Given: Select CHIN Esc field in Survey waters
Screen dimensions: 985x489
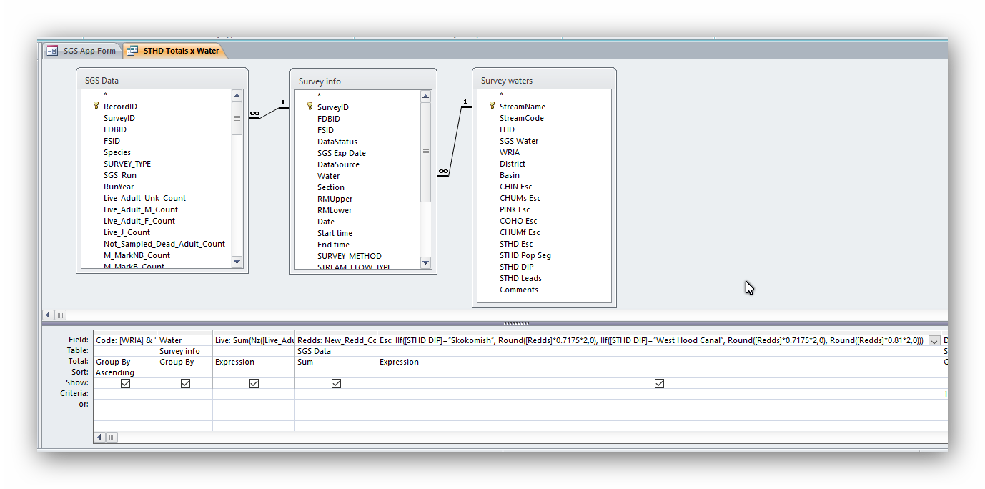Looking at the screenshot, I should (x=516, y=187).
